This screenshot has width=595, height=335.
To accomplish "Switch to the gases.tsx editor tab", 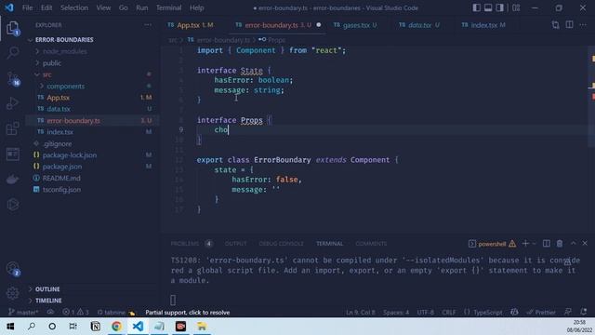I will [356, 25].
